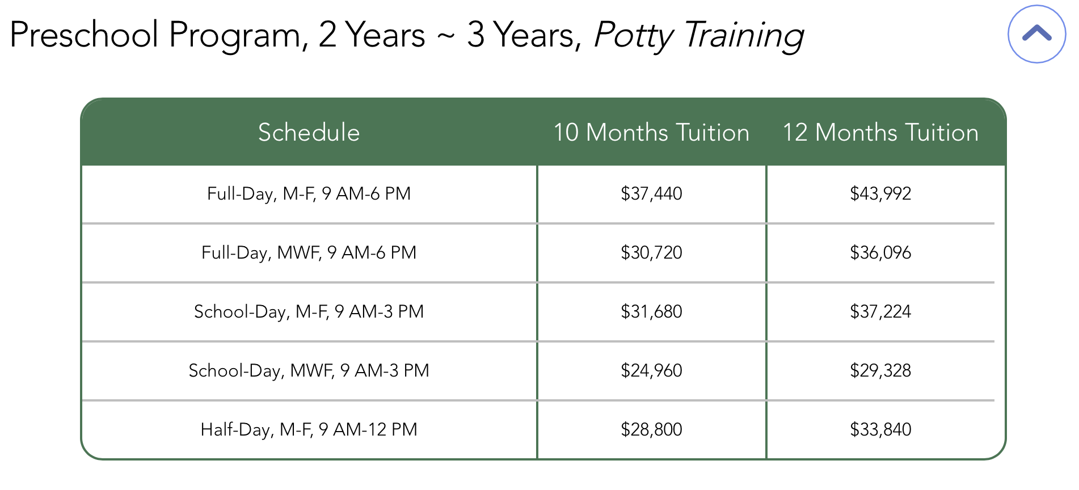Click the $43,992 price cell
The height and width of the screenshot is (490, 1079).
point(880,193)
